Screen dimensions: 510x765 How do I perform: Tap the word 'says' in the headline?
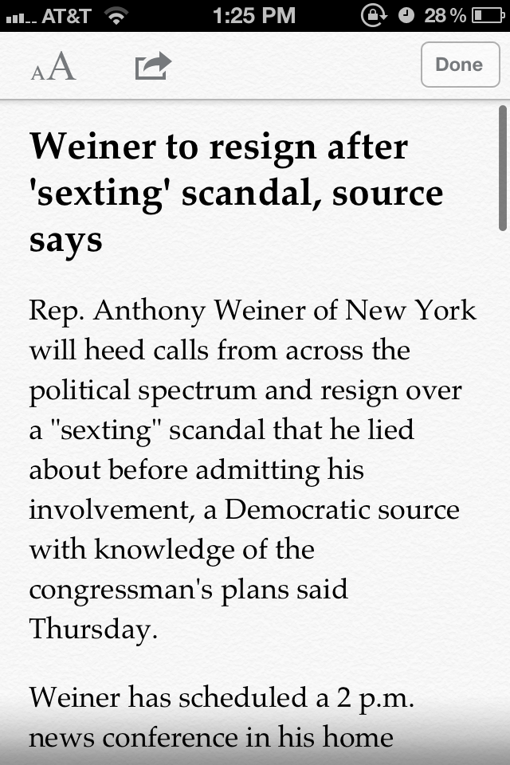[x=66, y=239]
